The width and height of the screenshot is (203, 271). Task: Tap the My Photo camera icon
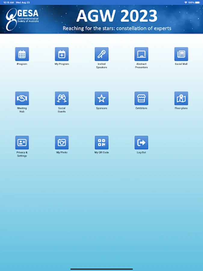pos(62,142)
